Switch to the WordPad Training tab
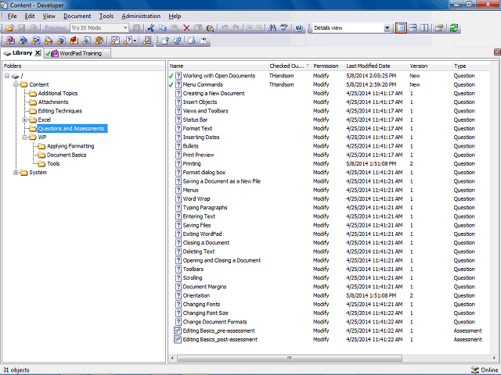This screenshot has width=501, height=375. [77, 53]
